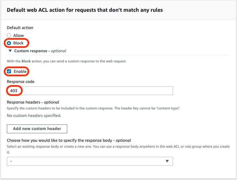Click the "Custom response - optional" label
The width and height of the screenshot is (237, 180).
coord(40,51)
